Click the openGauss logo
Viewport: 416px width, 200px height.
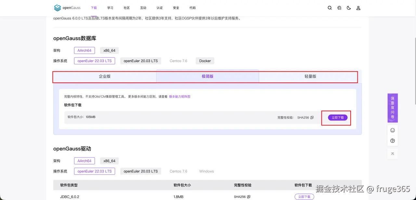click(x=67, y=8)
